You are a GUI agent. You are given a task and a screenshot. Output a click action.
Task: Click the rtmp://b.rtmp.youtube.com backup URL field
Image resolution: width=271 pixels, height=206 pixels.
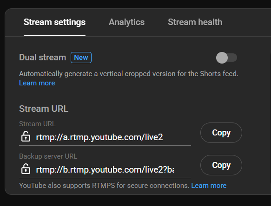click(x=105, y=170)
